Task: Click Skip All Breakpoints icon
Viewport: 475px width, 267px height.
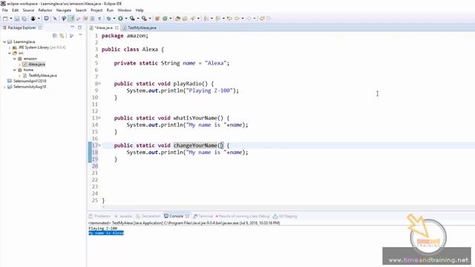Action: click(55, 19)
